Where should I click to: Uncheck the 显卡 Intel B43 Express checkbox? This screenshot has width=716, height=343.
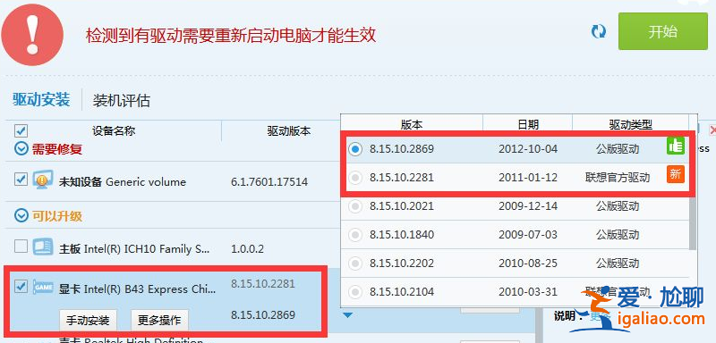21,287
